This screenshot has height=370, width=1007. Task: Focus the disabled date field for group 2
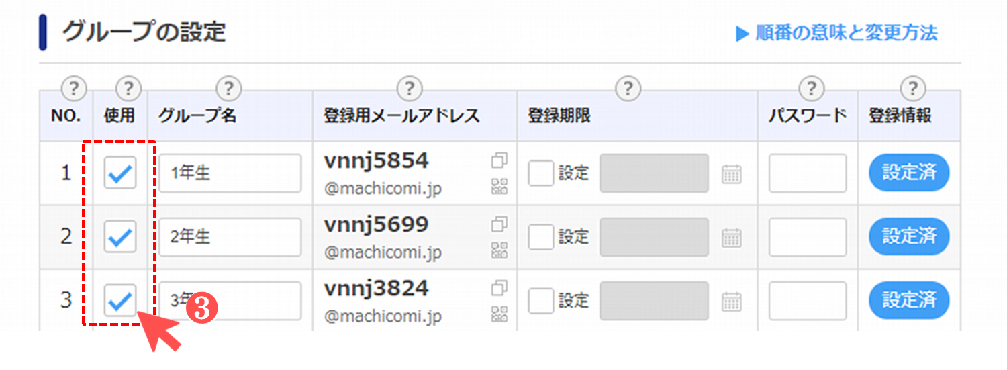click(654, 237)
